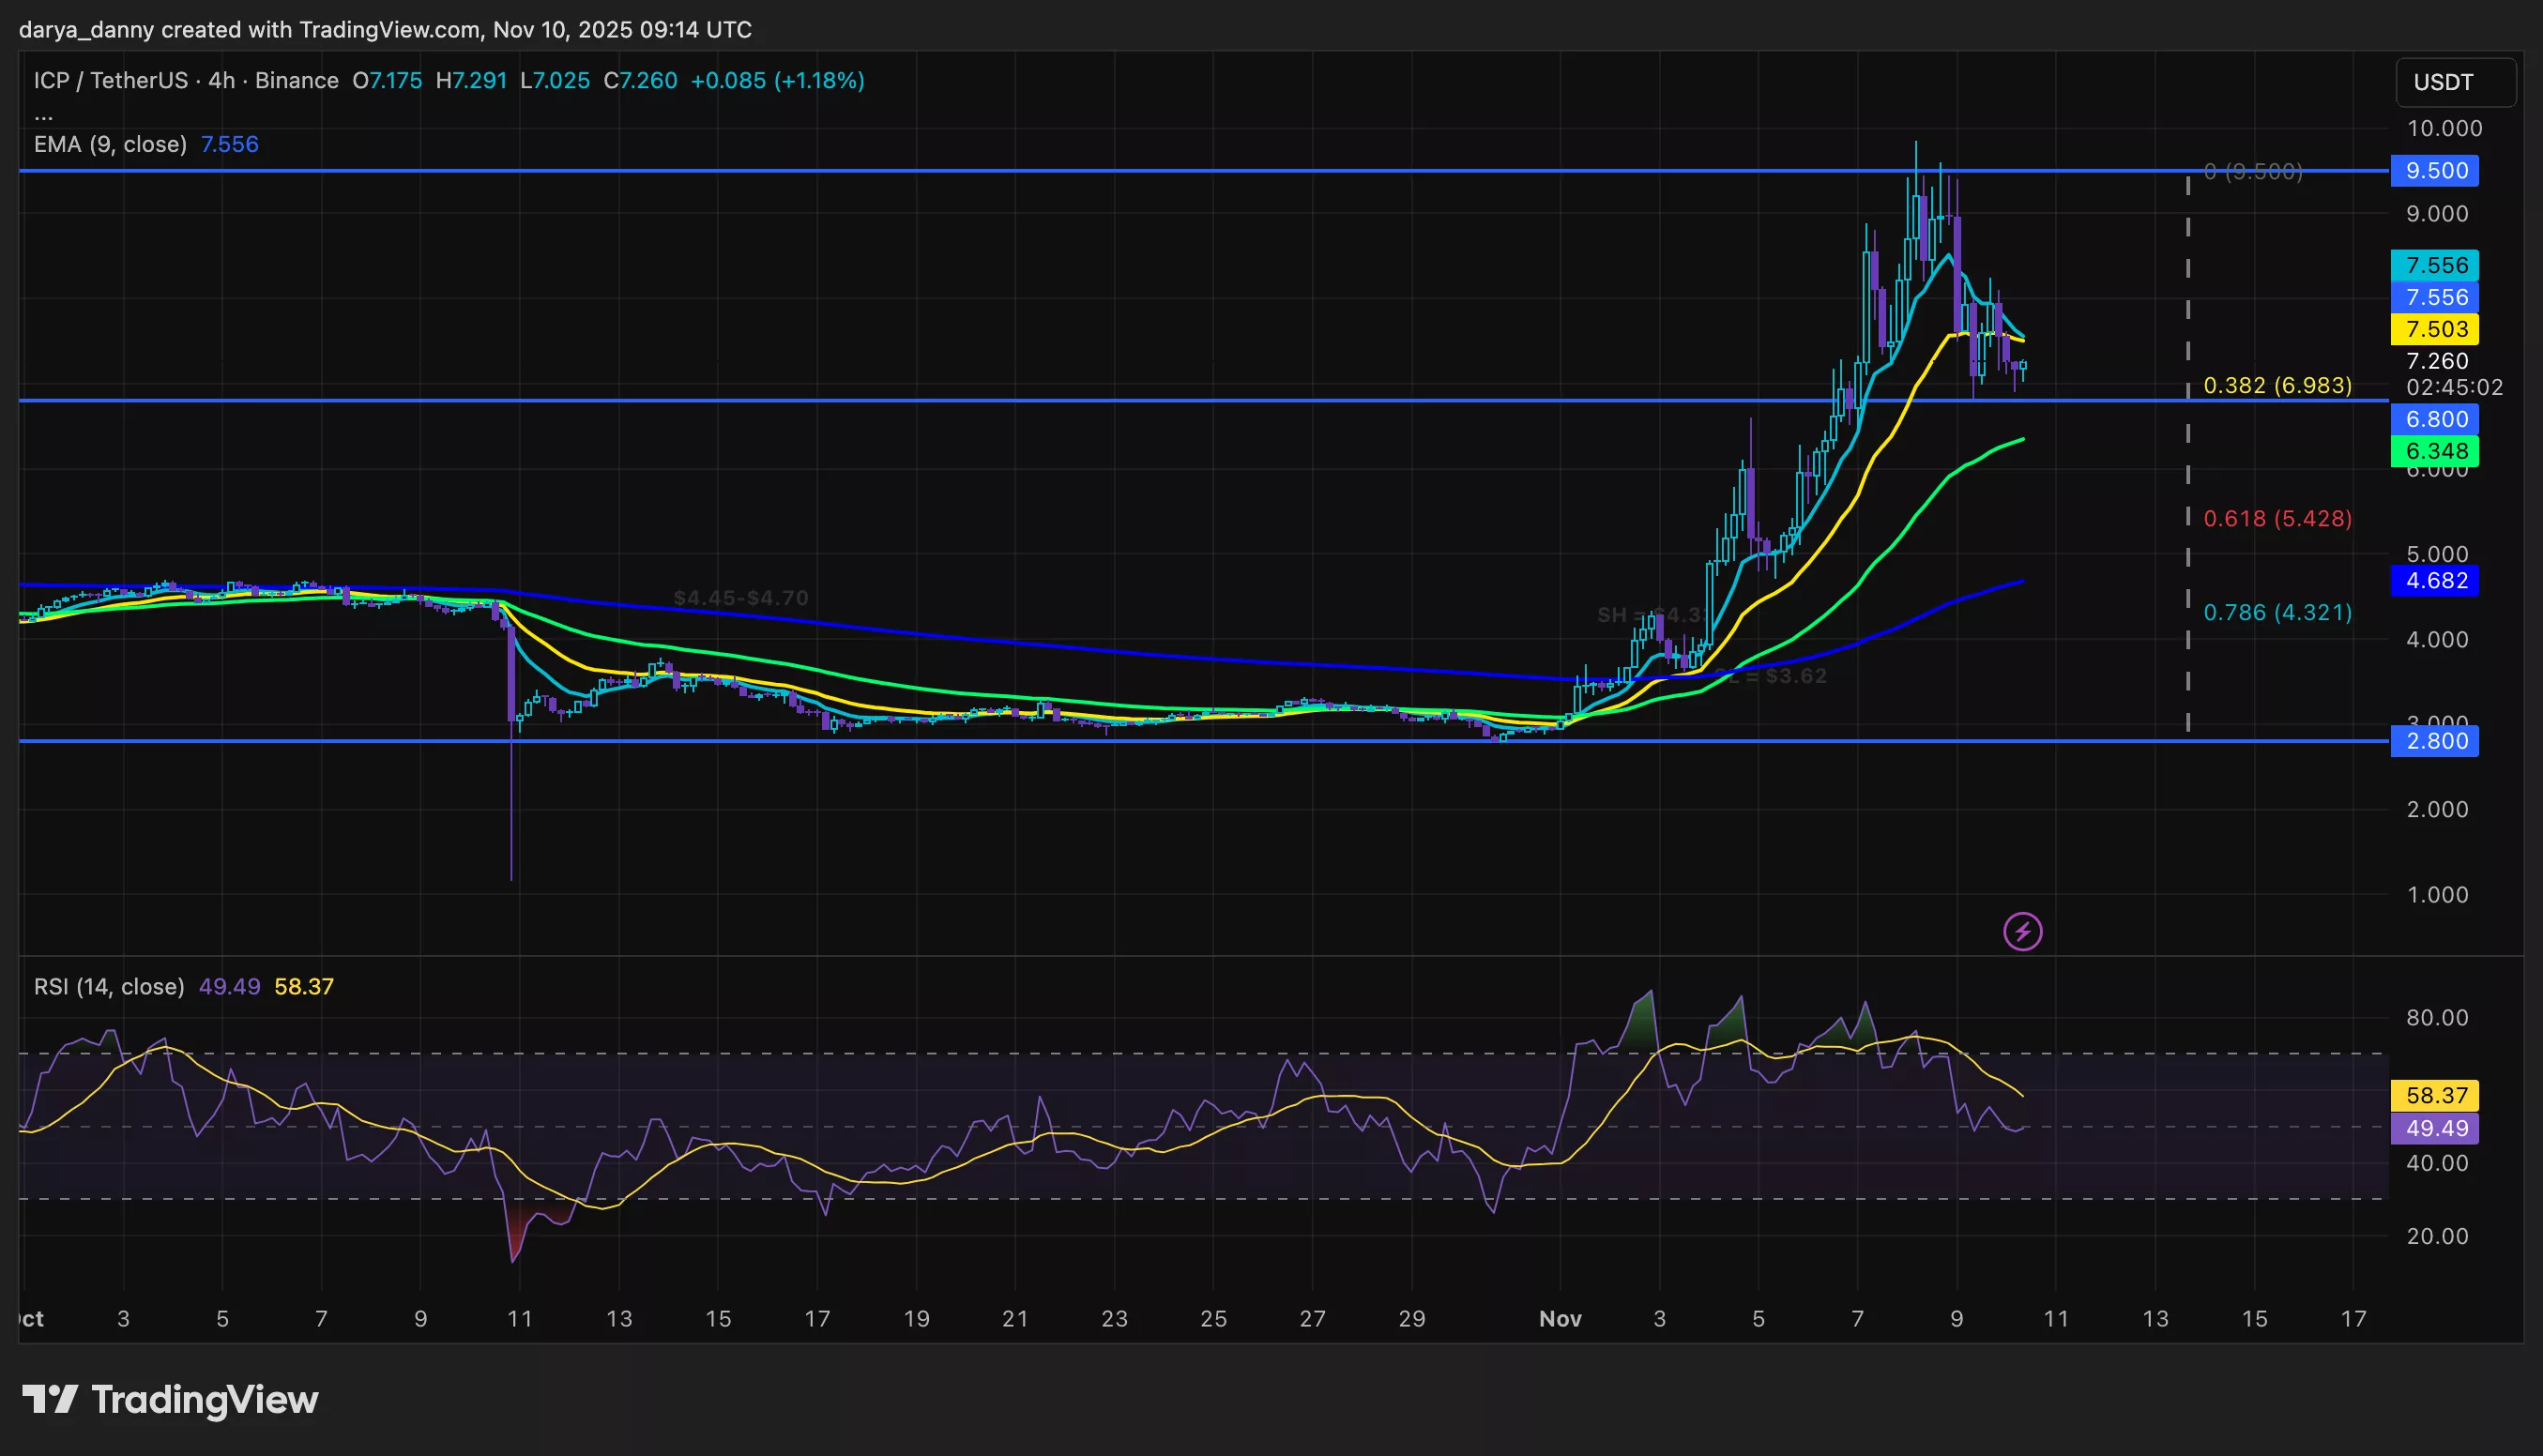Open the 4h timeframe selector
The width and height of the screenshot is (2543, 1456).
coord(225,81)
